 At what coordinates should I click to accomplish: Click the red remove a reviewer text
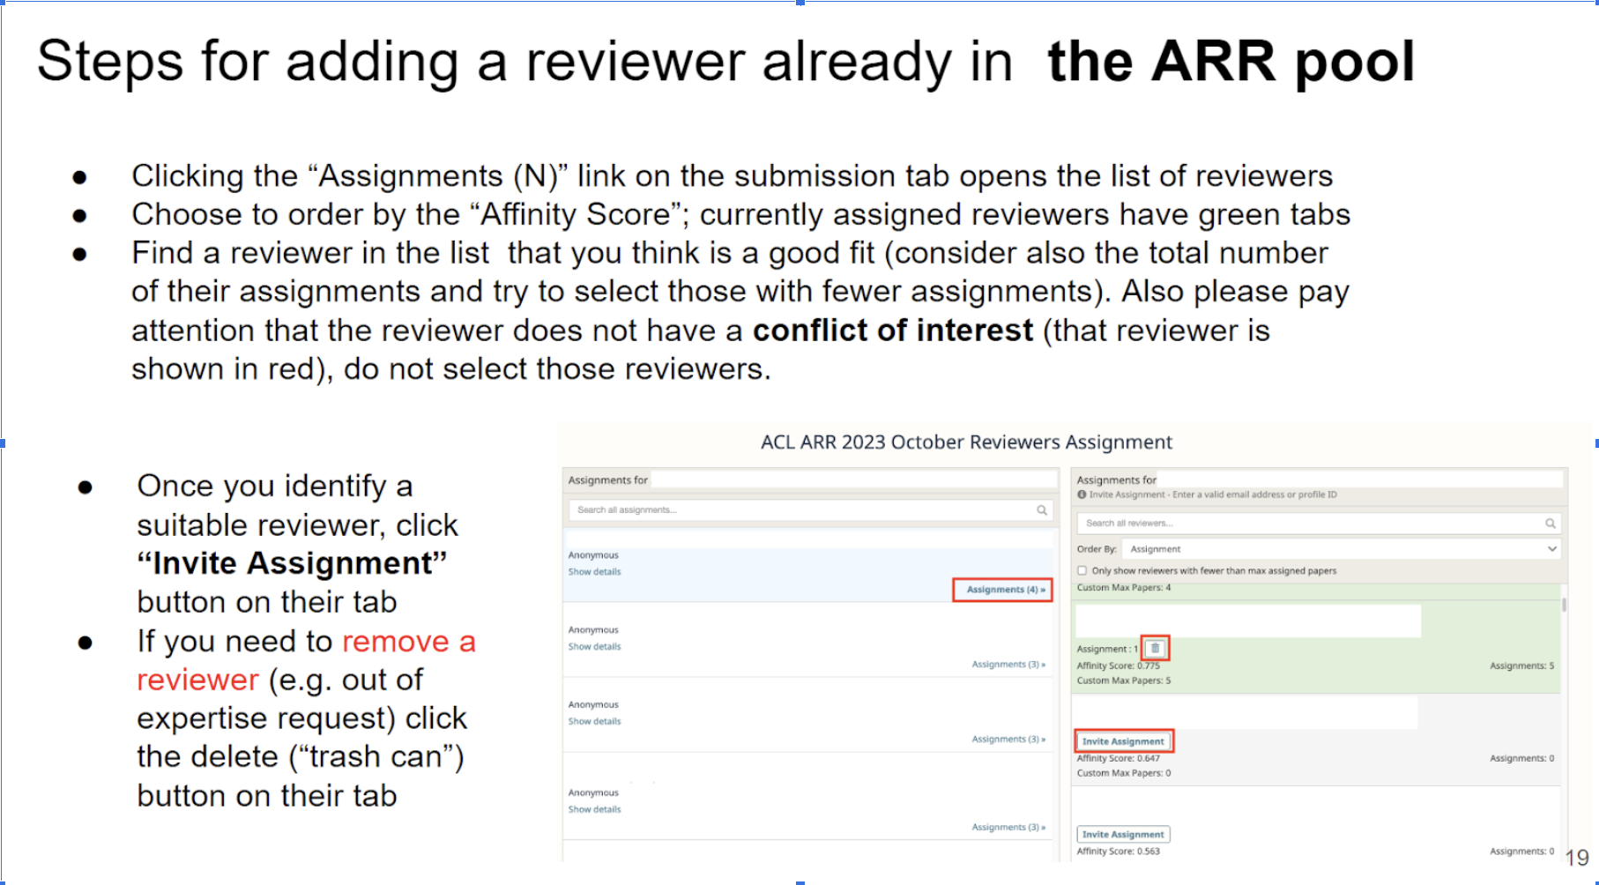pos(305,660)
